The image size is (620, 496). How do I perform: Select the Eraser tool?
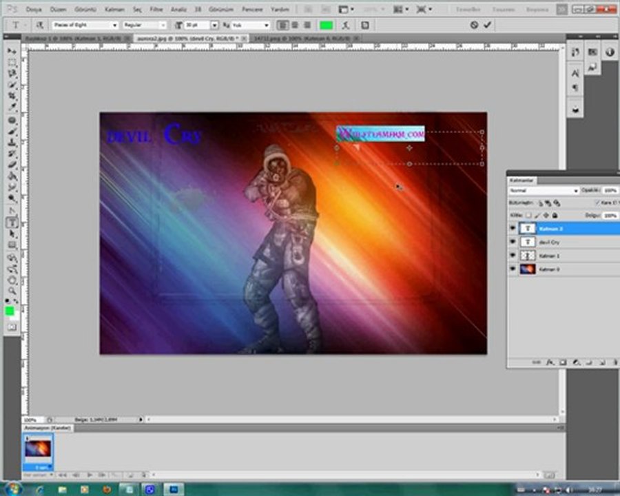pos(12,164)
